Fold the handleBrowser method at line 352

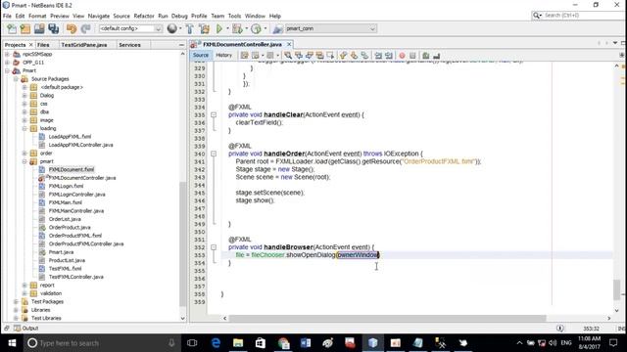pyautogui.click(x=214, y=247)
